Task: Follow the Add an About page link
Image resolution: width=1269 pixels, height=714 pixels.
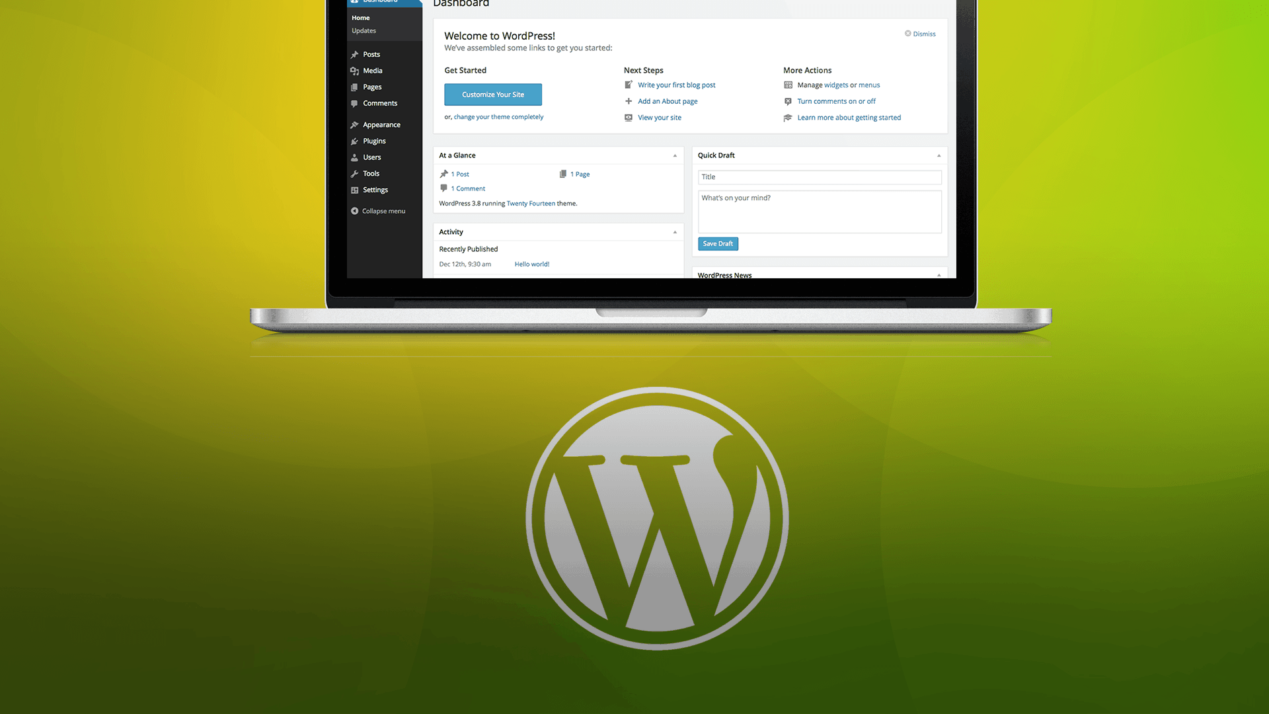Action: pos(668,102)
